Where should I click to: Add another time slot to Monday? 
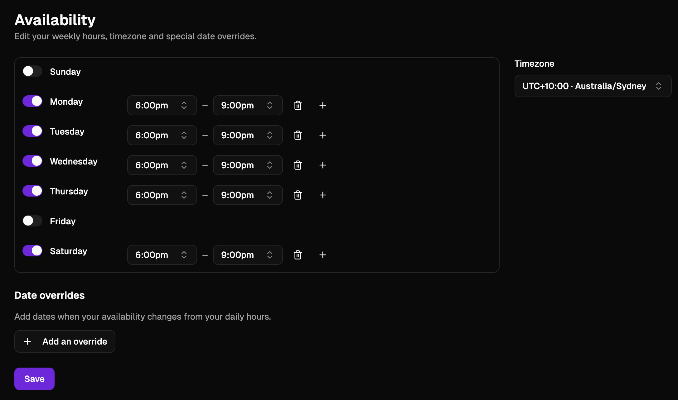[323, 105]
